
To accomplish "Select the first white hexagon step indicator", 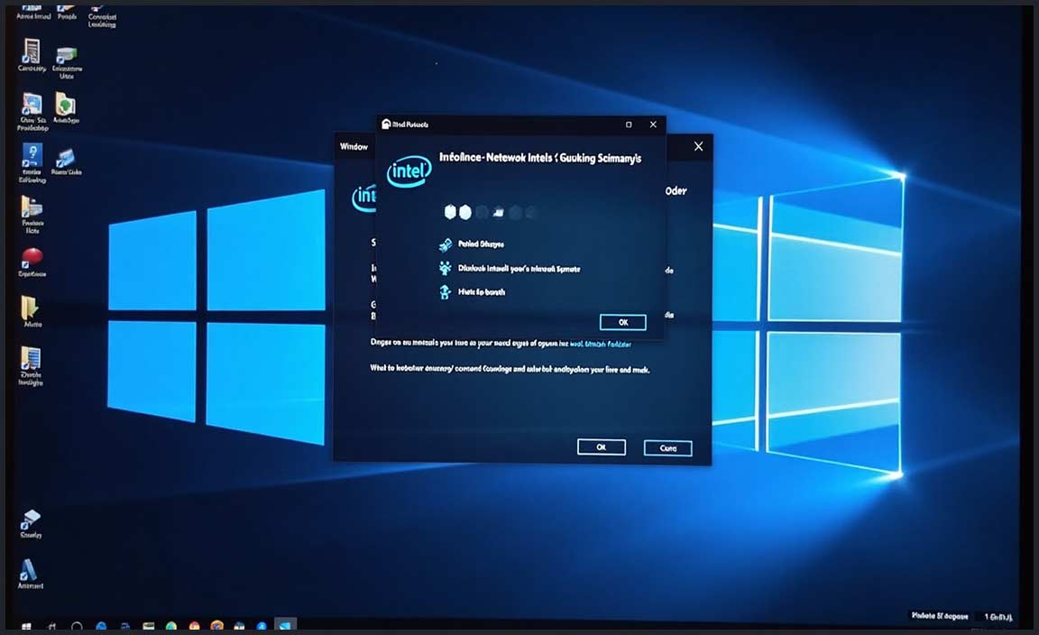I will pyautogui.click(x=451, y=212).
